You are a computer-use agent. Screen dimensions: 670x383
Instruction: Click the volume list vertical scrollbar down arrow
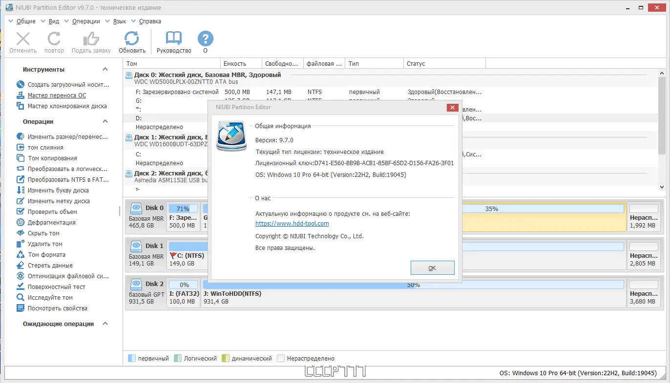(x=662, y=187)
